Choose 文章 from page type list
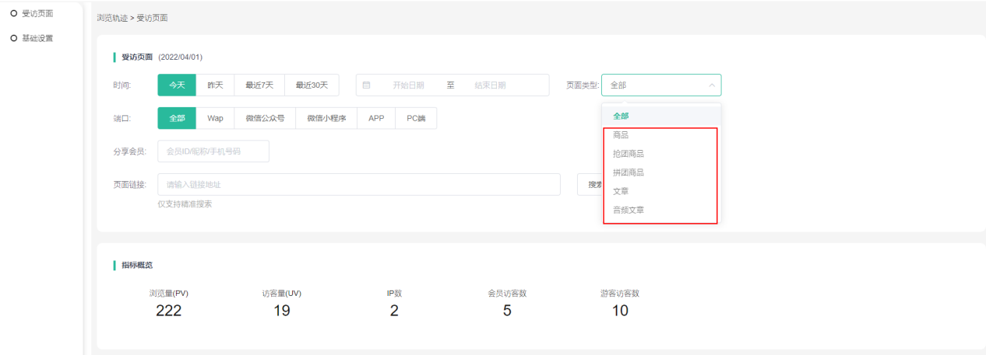Screen dimensions: 986x355 (621, 191)
